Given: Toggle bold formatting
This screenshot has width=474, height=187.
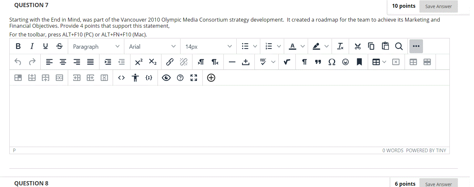Looking at the screenshot, I should point(18,46).
